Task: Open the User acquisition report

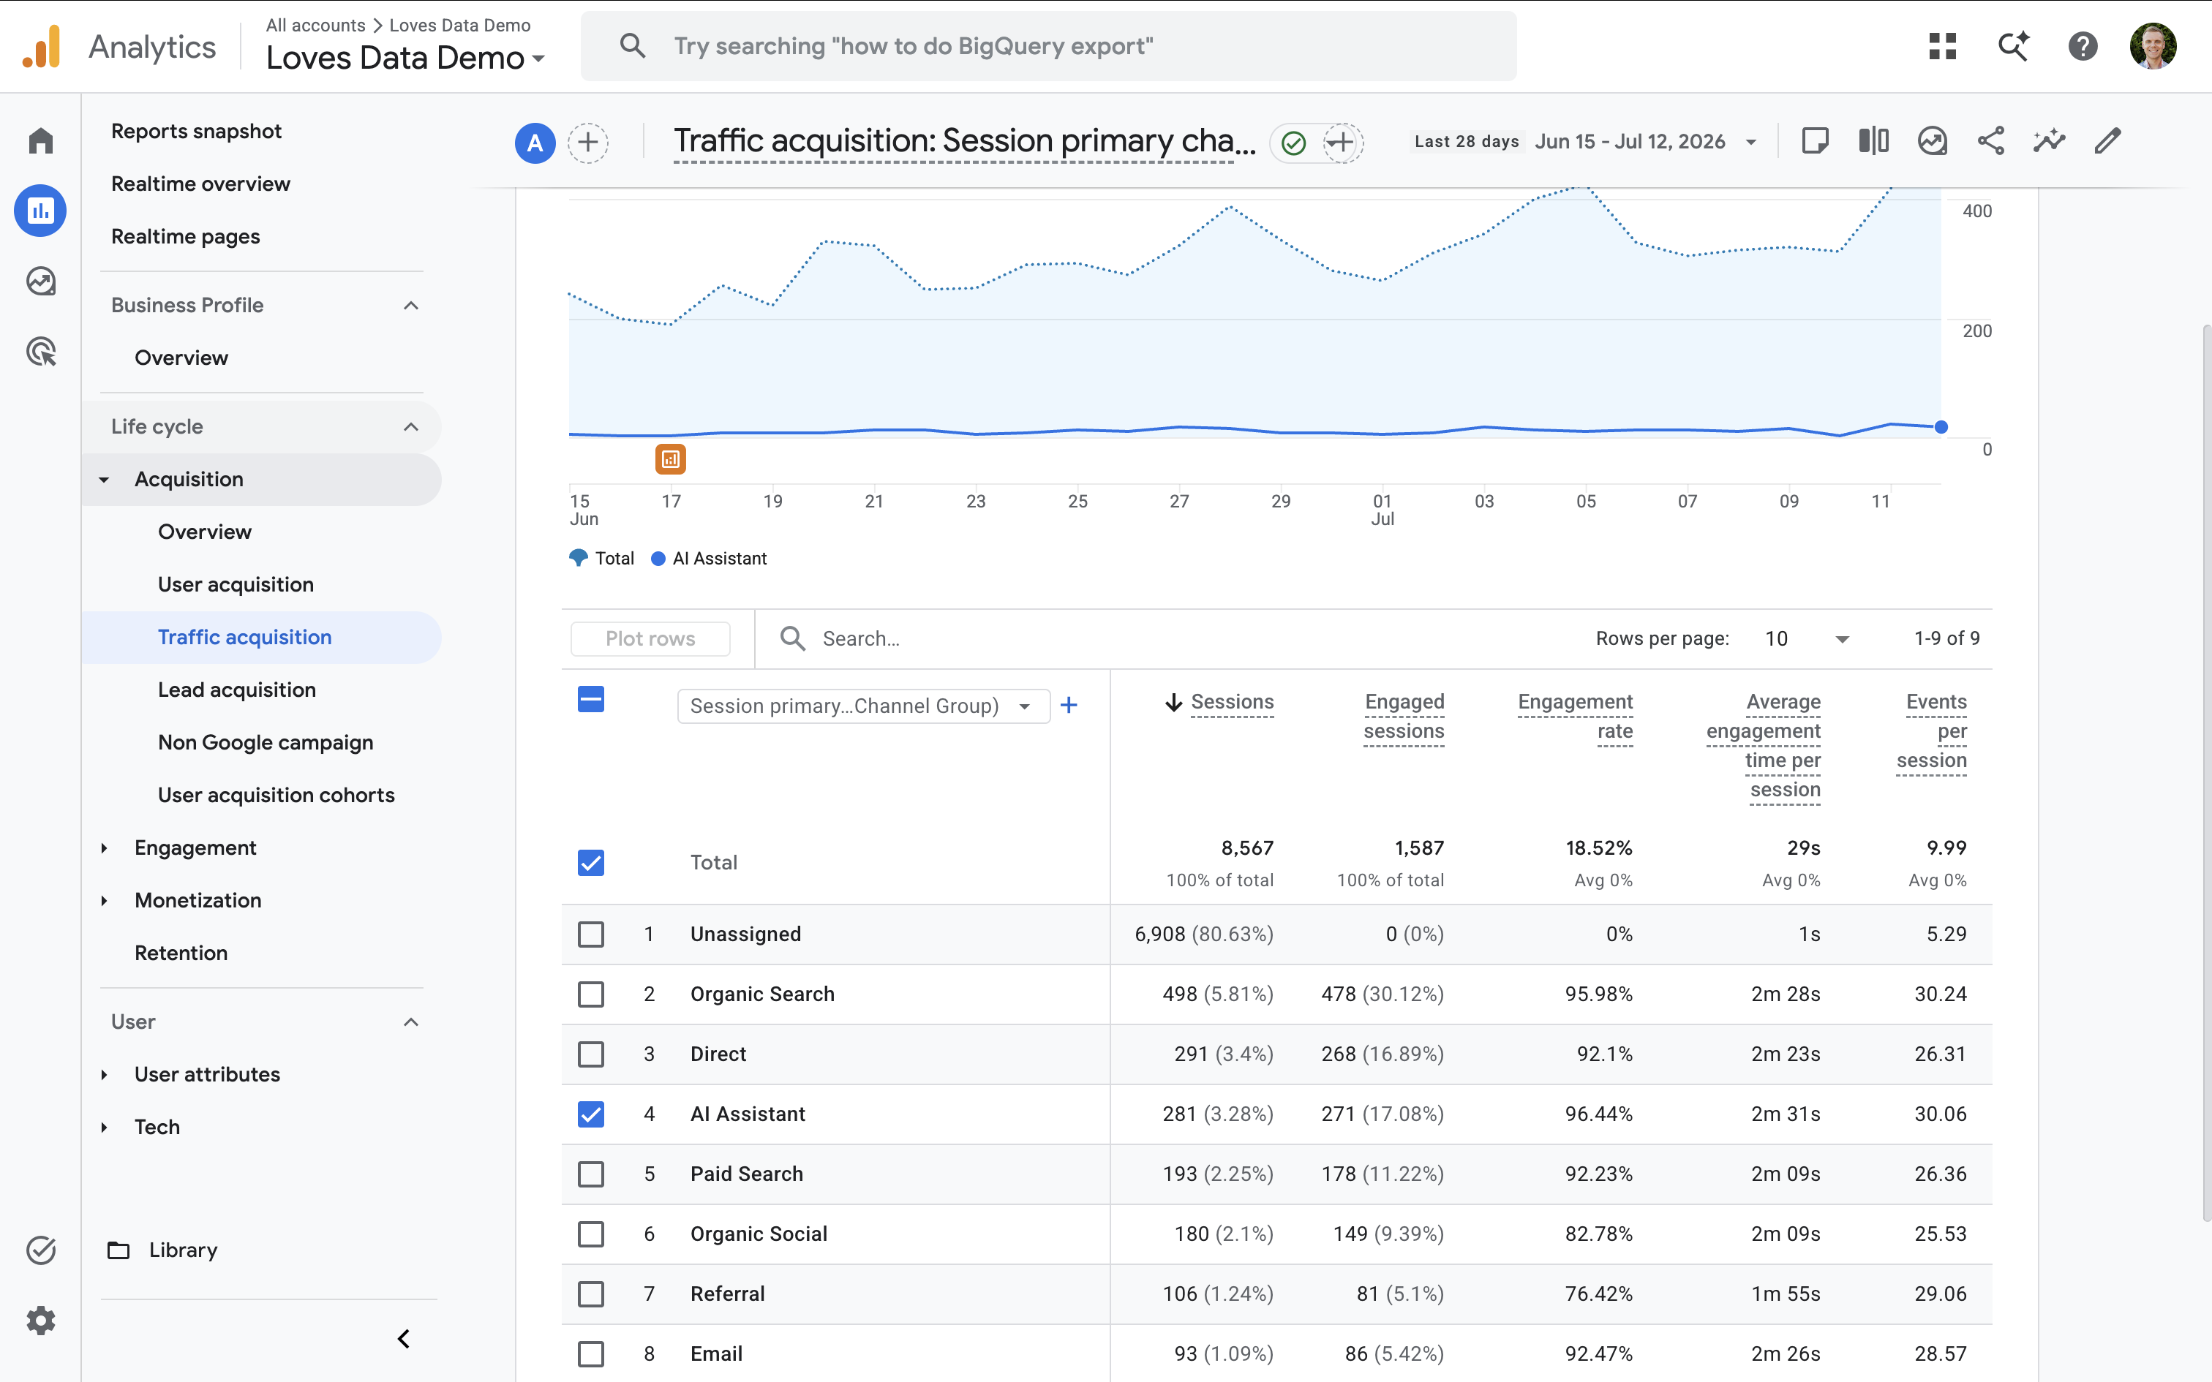Action: 236,585
